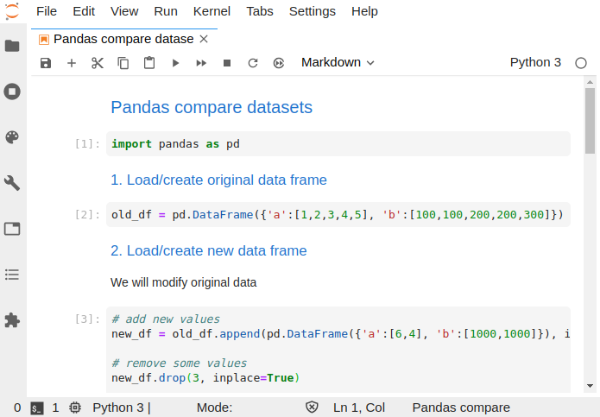Copy the selected cells
600x417 pixels.
tap(123, 63)
